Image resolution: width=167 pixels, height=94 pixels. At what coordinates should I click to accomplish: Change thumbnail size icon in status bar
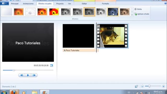coord(136,86)
